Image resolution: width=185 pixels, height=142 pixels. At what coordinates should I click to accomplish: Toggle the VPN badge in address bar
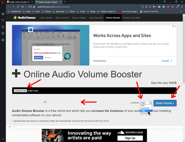30,7
